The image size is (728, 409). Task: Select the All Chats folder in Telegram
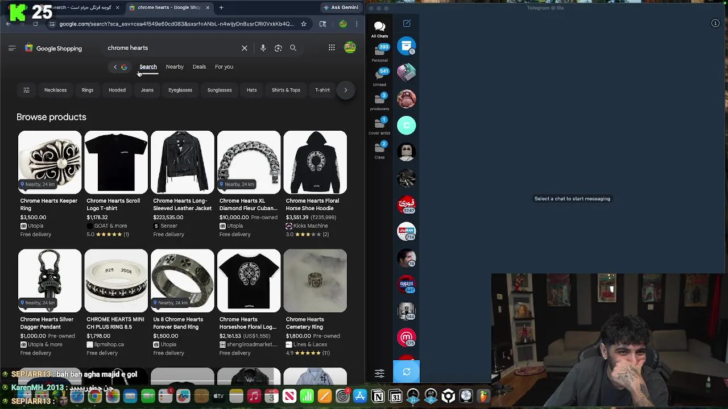pos(379,30)
